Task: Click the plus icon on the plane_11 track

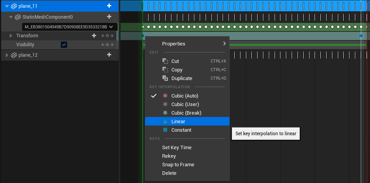Action: point(109,6)
